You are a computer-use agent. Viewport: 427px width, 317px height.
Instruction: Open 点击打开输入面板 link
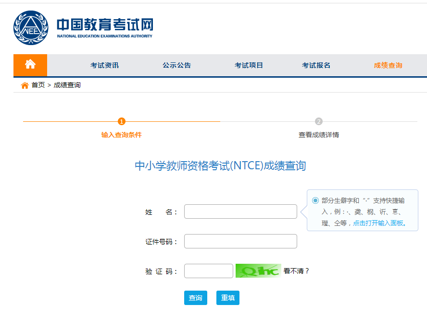(379, 223)
